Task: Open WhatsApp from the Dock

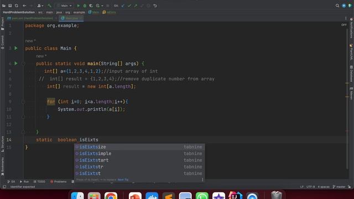Action: coord(202,196)
